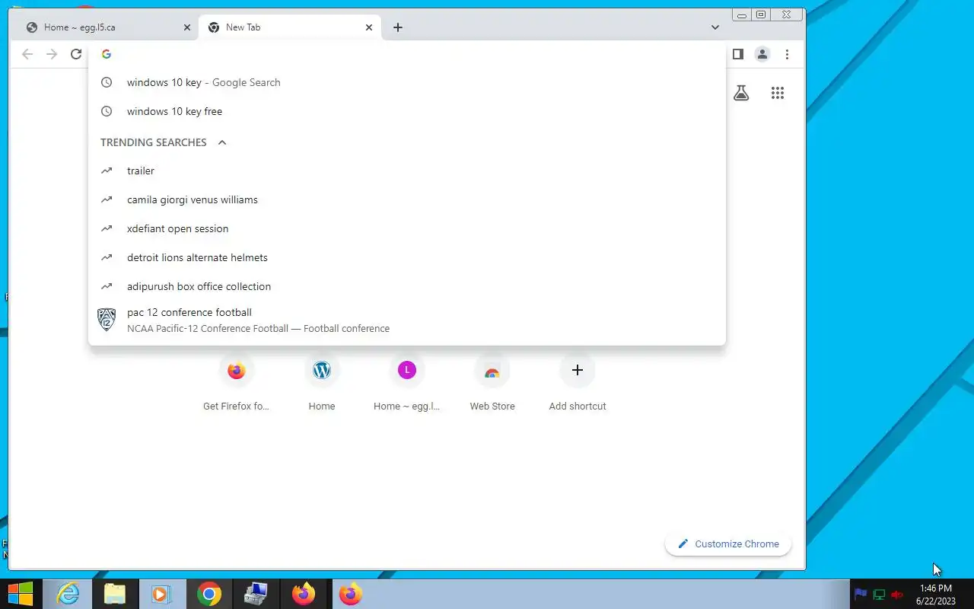Open the second Firefox taskbar icon
Image resolution: width=974 pixels, height=609 pixels.
[x=351, y=594]
